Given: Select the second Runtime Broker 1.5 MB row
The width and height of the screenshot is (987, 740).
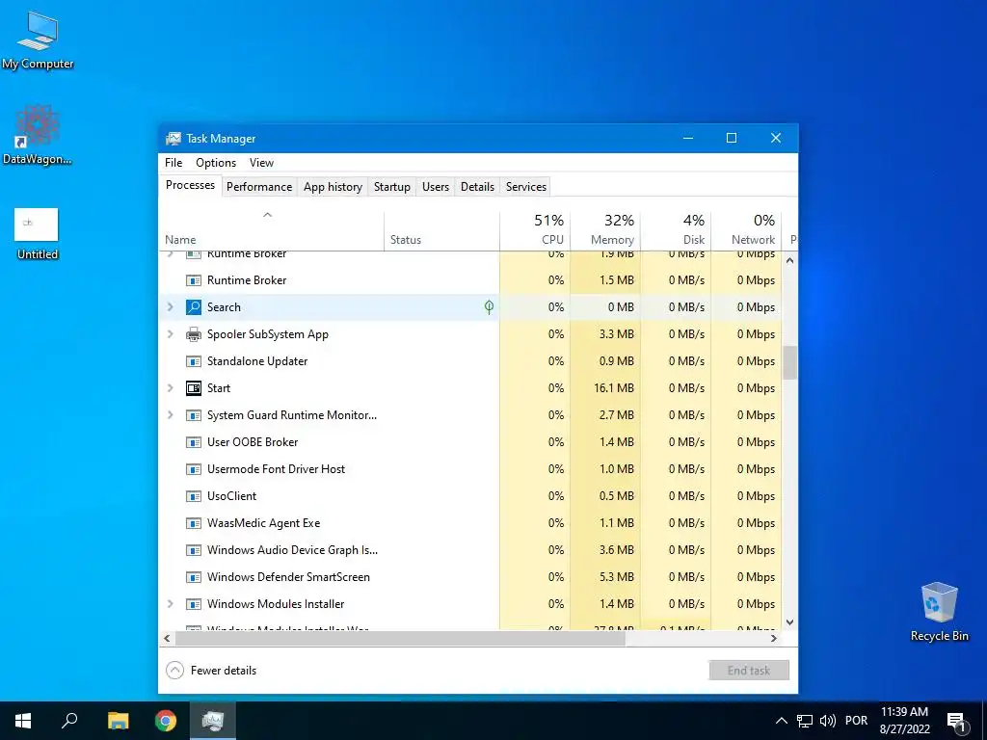Looking at the screenshot, I should click(x=470, y=280).
